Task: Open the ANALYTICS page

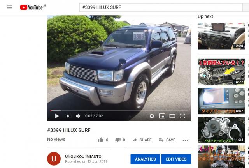Action: 145,159
